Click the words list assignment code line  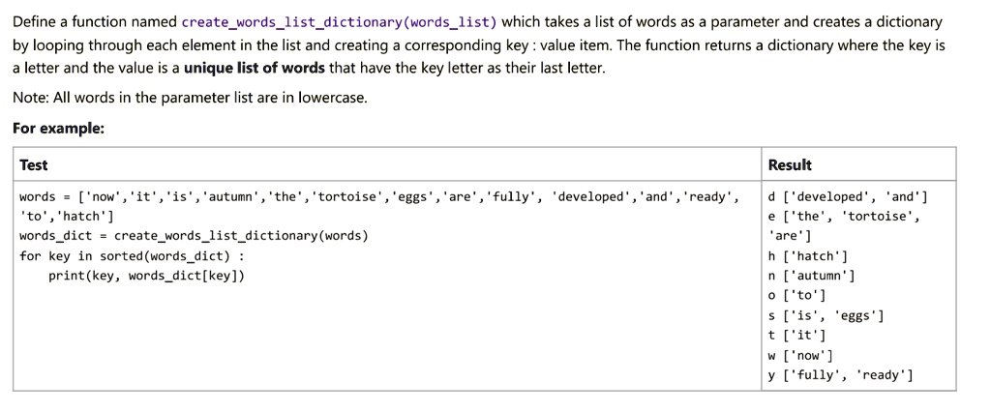(379, 196)
